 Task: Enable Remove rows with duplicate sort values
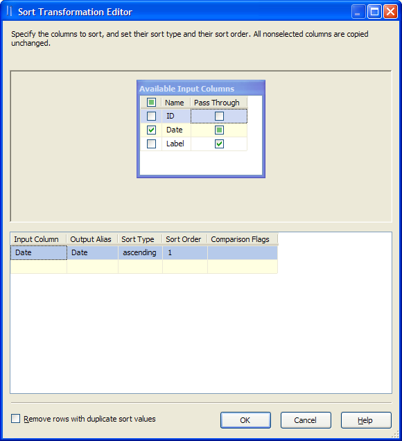tap(16, 418)
